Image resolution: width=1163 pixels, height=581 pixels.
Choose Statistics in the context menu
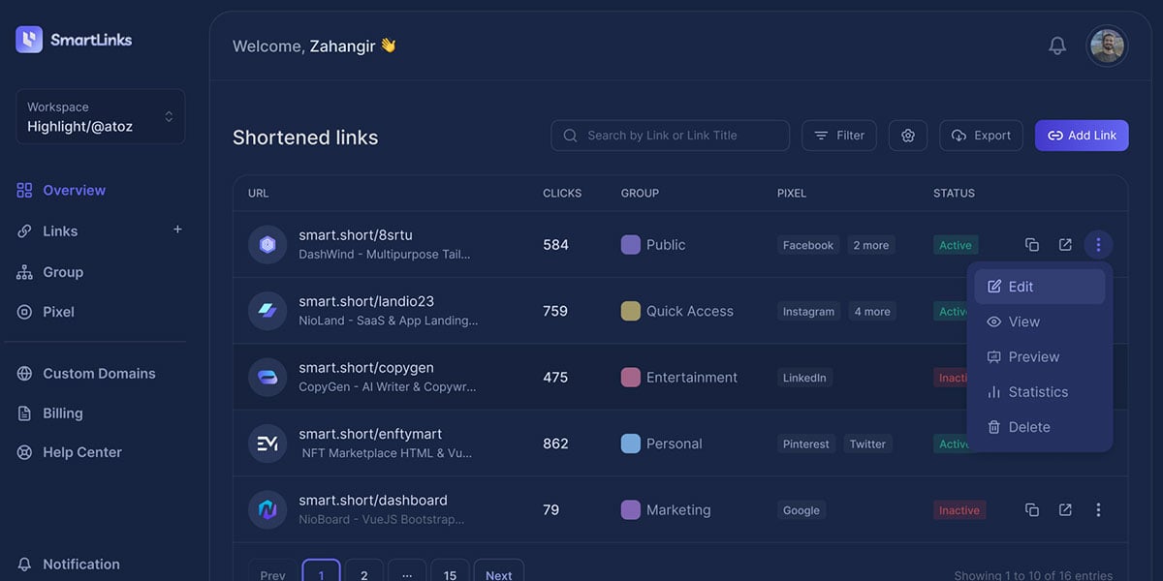(1039, 392)
